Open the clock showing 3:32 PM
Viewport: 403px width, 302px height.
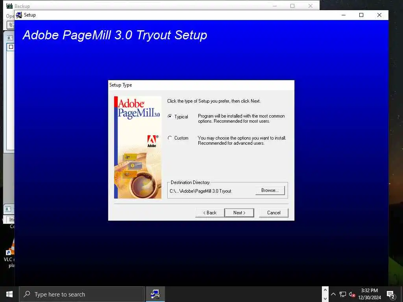coord(369,294)
